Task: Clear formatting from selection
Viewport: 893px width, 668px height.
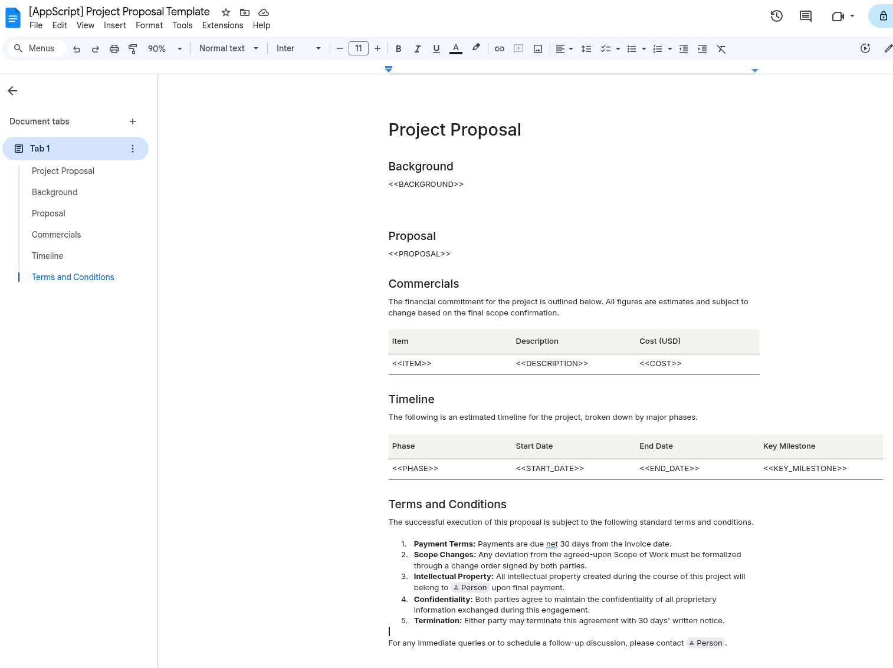Action: pos(721,49)
